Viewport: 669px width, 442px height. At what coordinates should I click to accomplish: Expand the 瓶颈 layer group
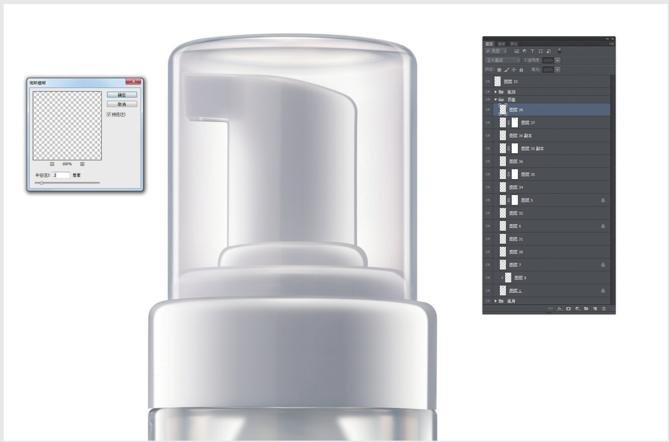[496, 92]
